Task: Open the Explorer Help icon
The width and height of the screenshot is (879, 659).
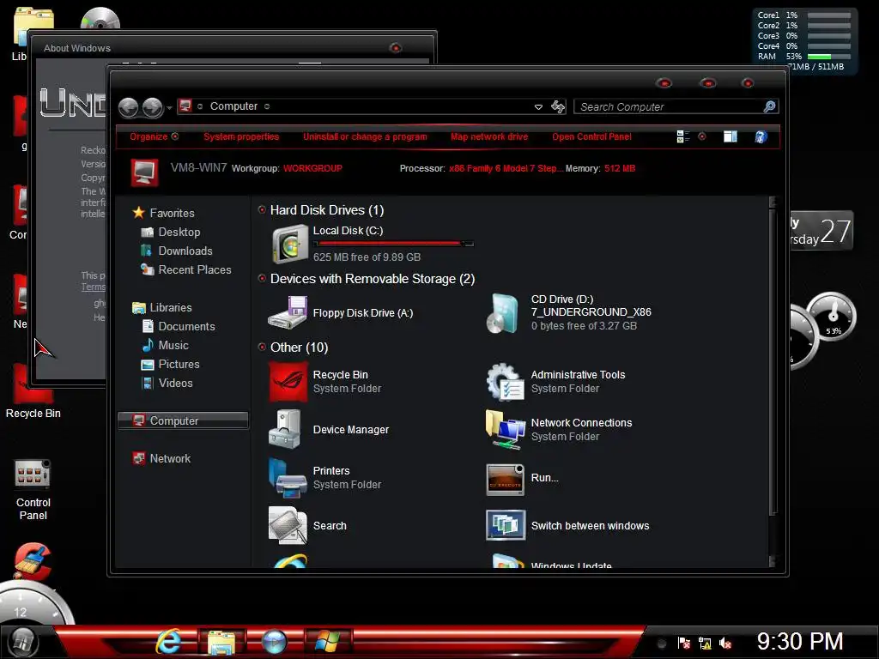Action: pyautogui.click(x=761, y=136)
